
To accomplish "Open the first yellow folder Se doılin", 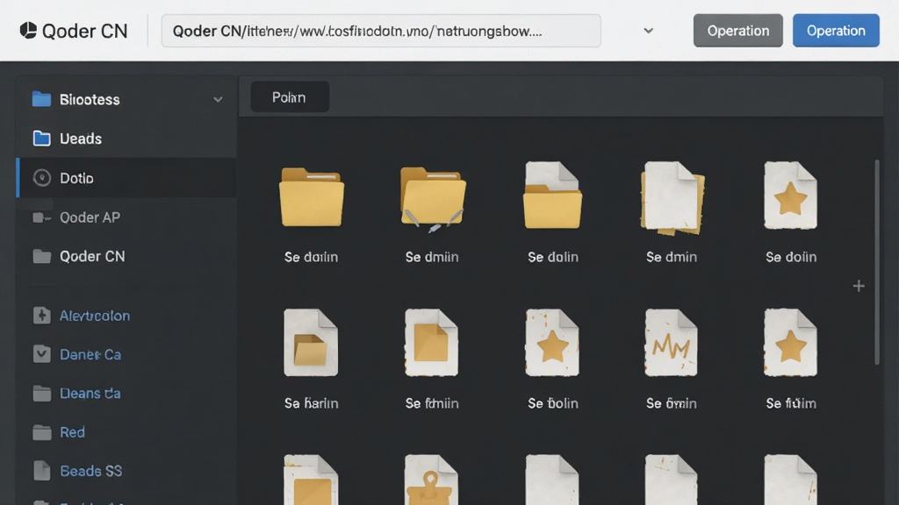I will (x=312, y=197).
